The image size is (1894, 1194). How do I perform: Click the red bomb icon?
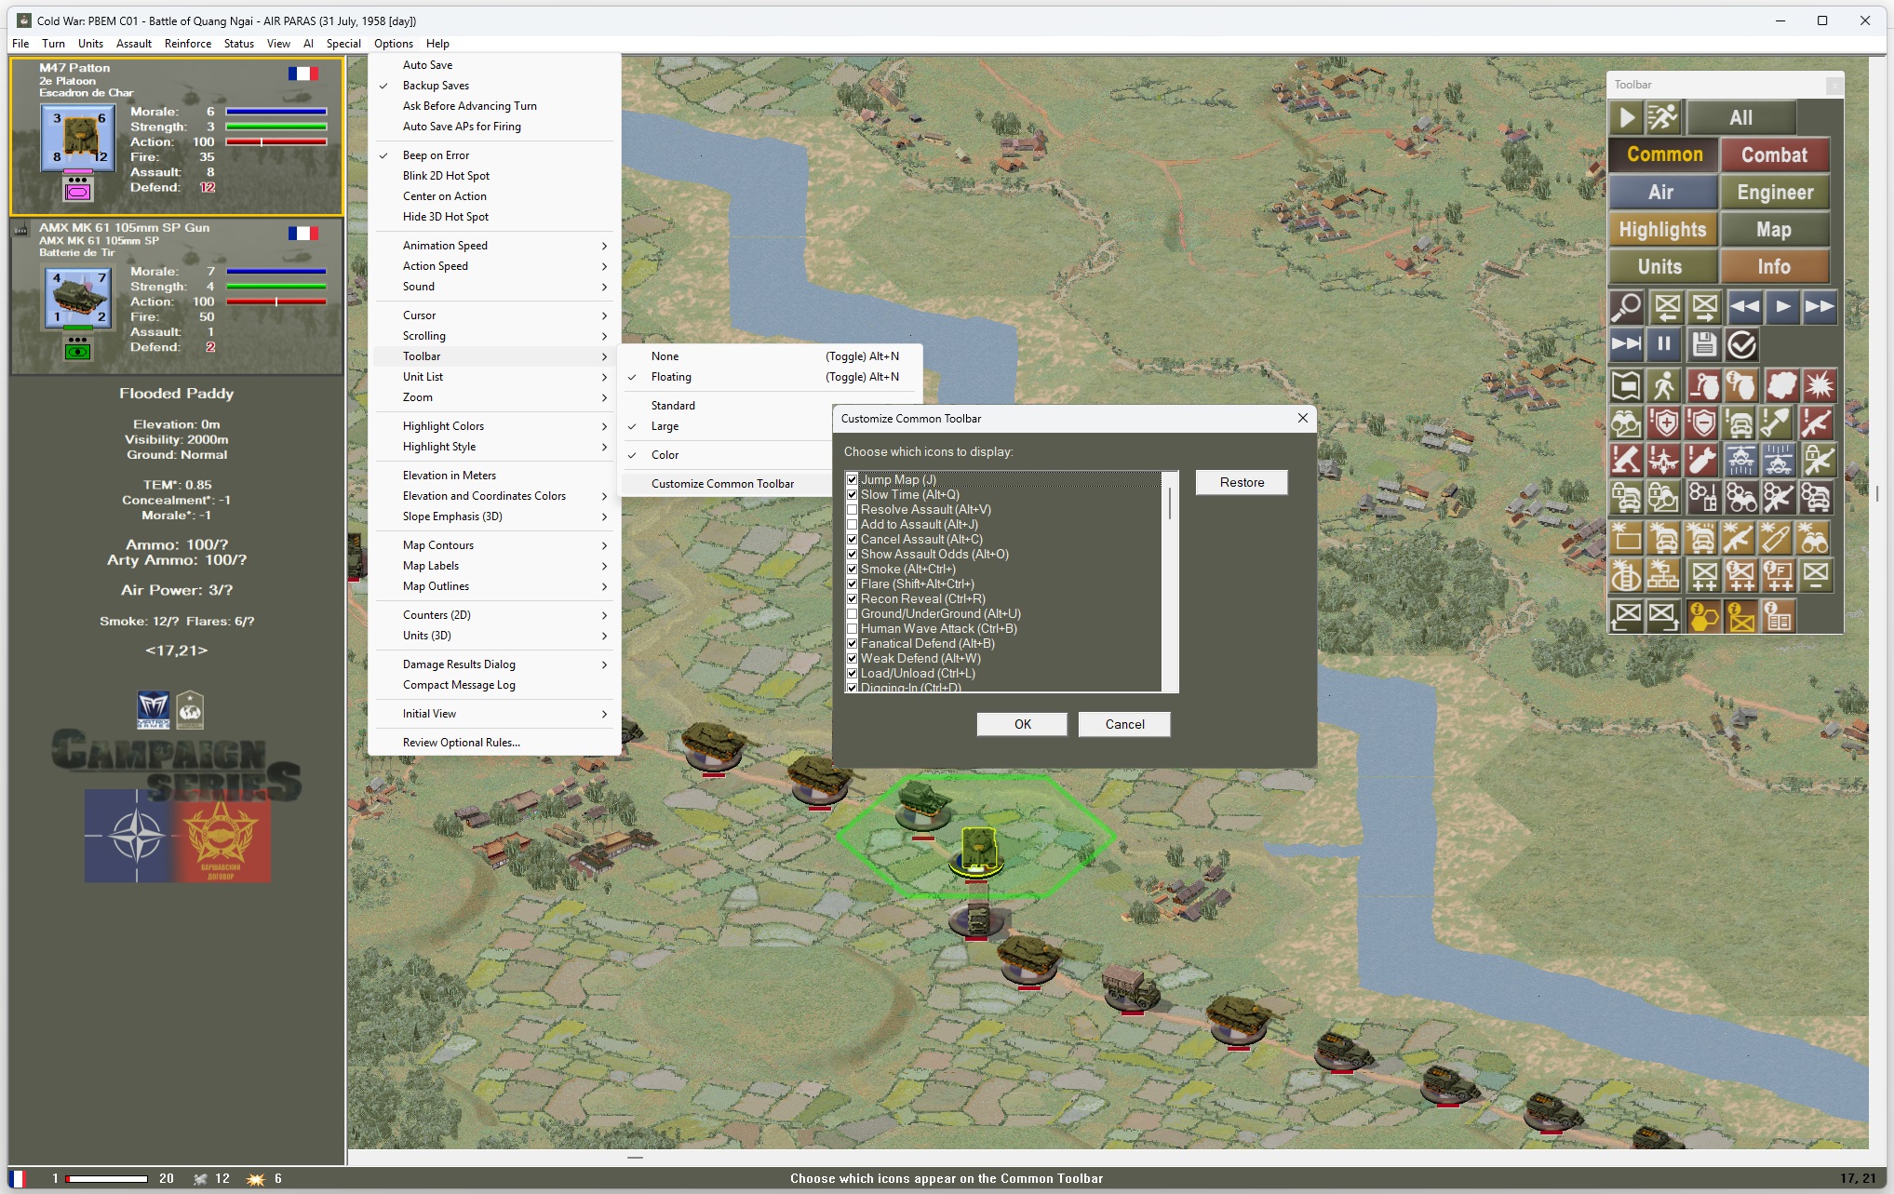(1702, 461)
